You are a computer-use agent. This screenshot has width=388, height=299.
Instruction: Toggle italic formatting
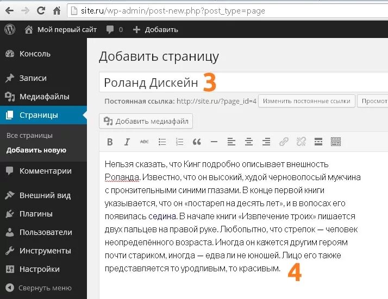(127, 142)
